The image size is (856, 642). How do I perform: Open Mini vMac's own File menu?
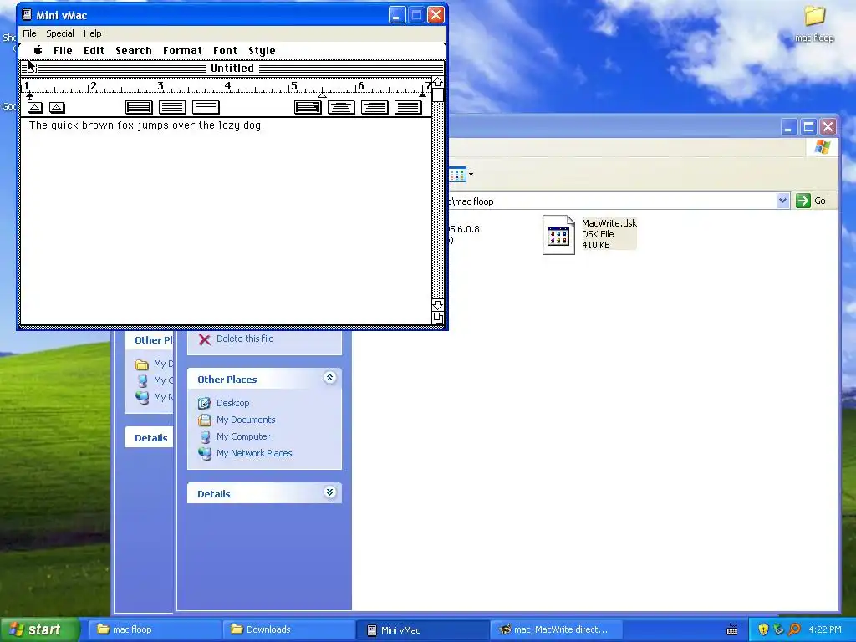[29, 33]
